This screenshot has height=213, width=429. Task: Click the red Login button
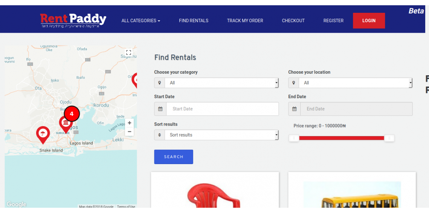point(369,20)
